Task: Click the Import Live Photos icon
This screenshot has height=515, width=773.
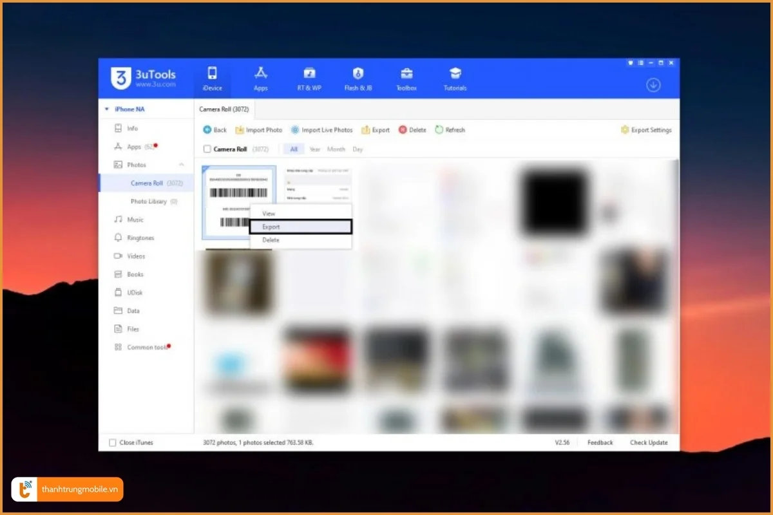Action: tap(296, 129)
